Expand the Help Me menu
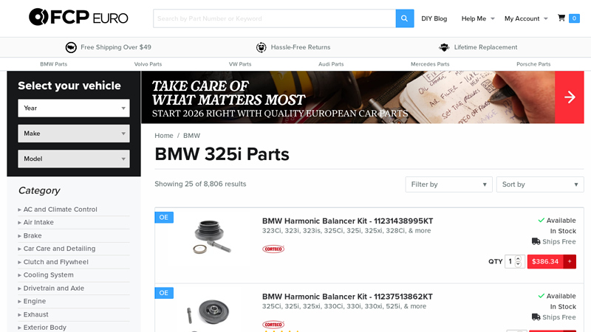 (x=477, y=18)
